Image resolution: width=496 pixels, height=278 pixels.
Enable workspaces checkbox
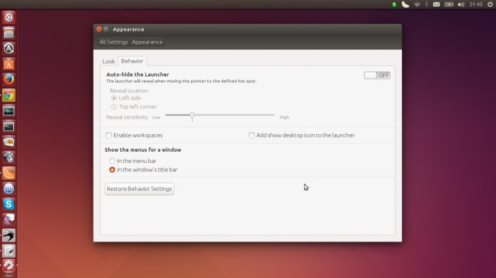(109, 135)
